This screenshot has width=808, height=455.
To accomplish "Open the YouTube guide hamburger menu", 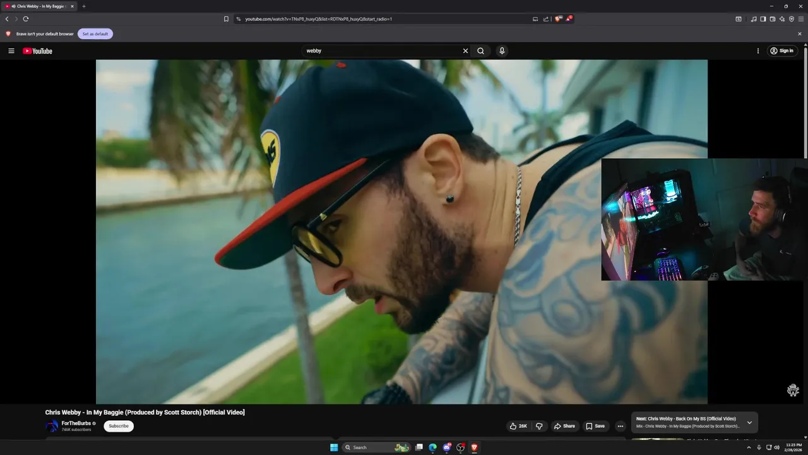I will (x=11, y=51).
